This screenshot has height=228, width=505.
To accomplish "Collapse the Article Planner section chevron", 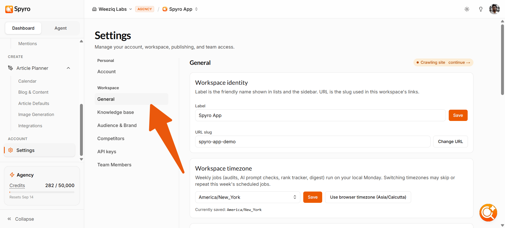I will click(x=68, y=68).
